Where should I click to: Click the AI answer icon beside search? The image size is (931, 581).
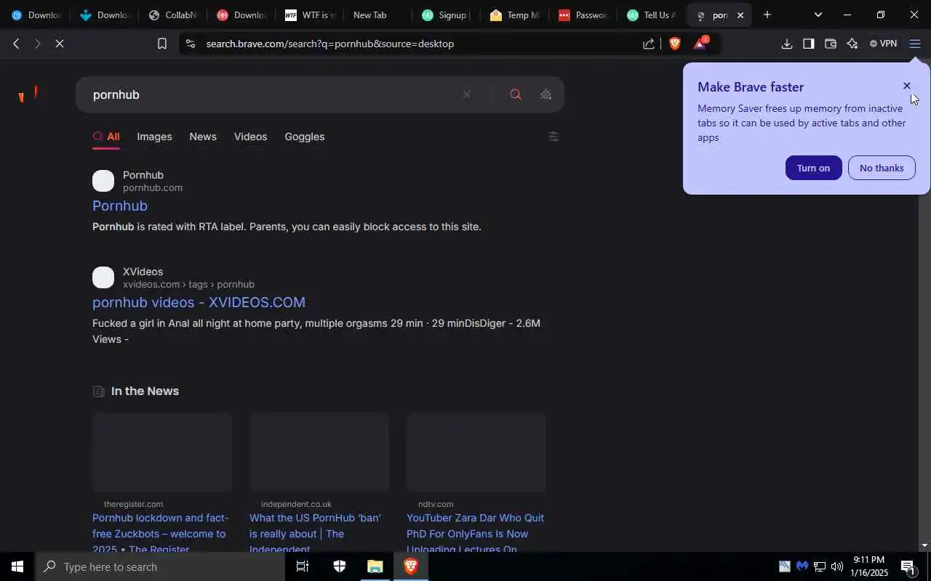coord(546,94)
